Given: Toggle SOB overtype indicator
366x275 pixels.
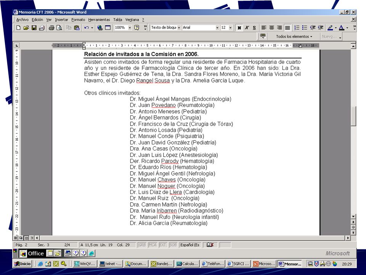Looking at the screenshot, I should point(173,245).
